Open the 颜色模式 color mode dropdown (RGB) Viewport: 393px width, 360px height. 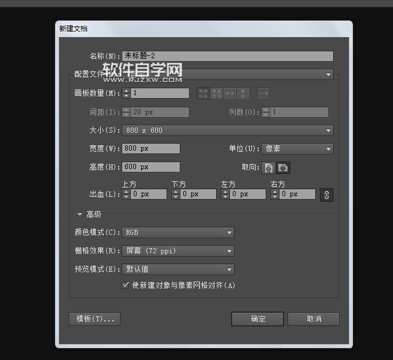[178, 232]
